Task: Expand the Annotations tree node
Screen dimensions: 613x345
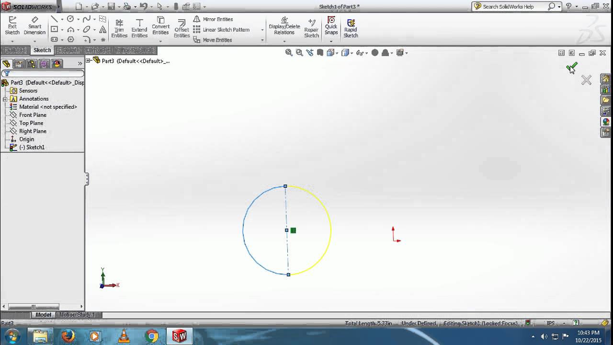Action: point(5,99)
